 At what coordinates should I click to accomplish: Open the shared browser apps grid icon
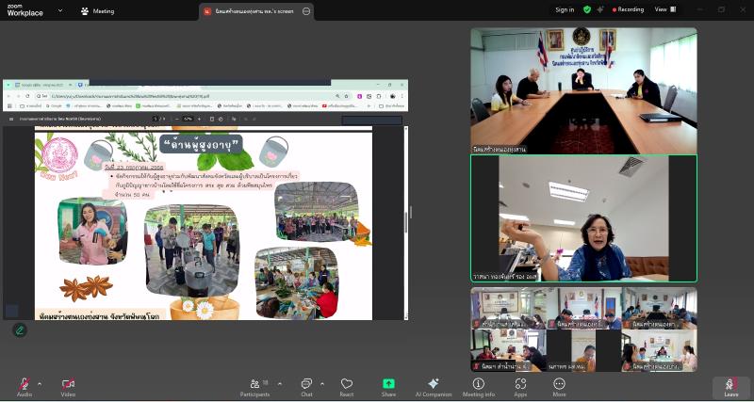tap(11, 105)
